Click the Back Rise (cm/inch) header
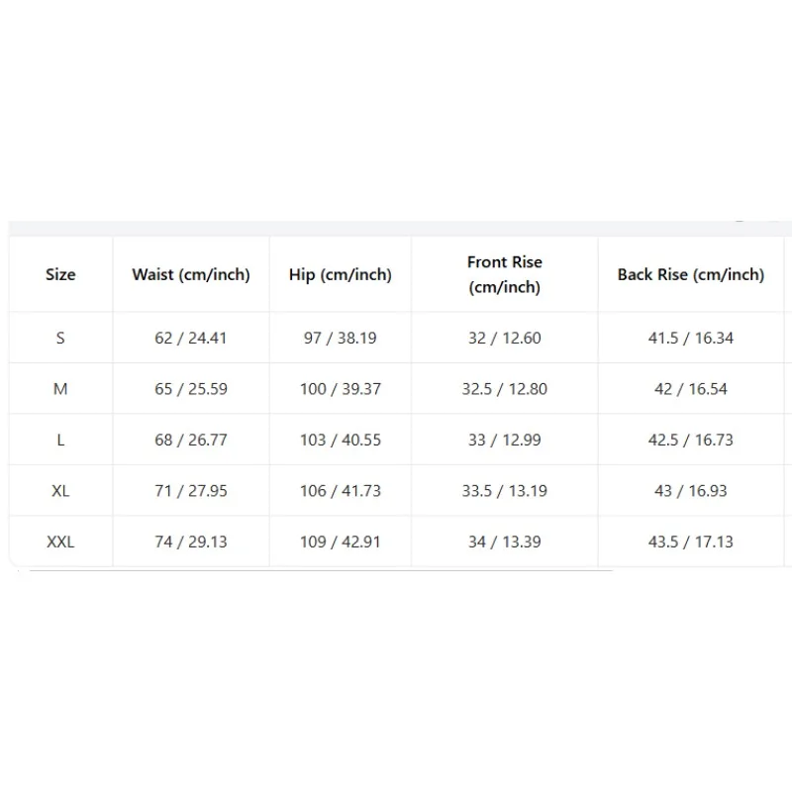 [691, 274]
